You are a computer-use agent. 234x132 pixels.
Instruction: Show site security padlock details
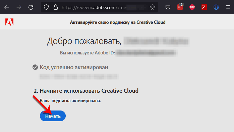(56, 7)
